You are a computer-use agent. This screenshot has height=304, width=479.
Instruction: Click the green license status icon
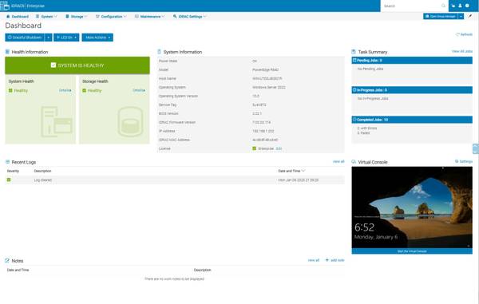click(254, 148)
